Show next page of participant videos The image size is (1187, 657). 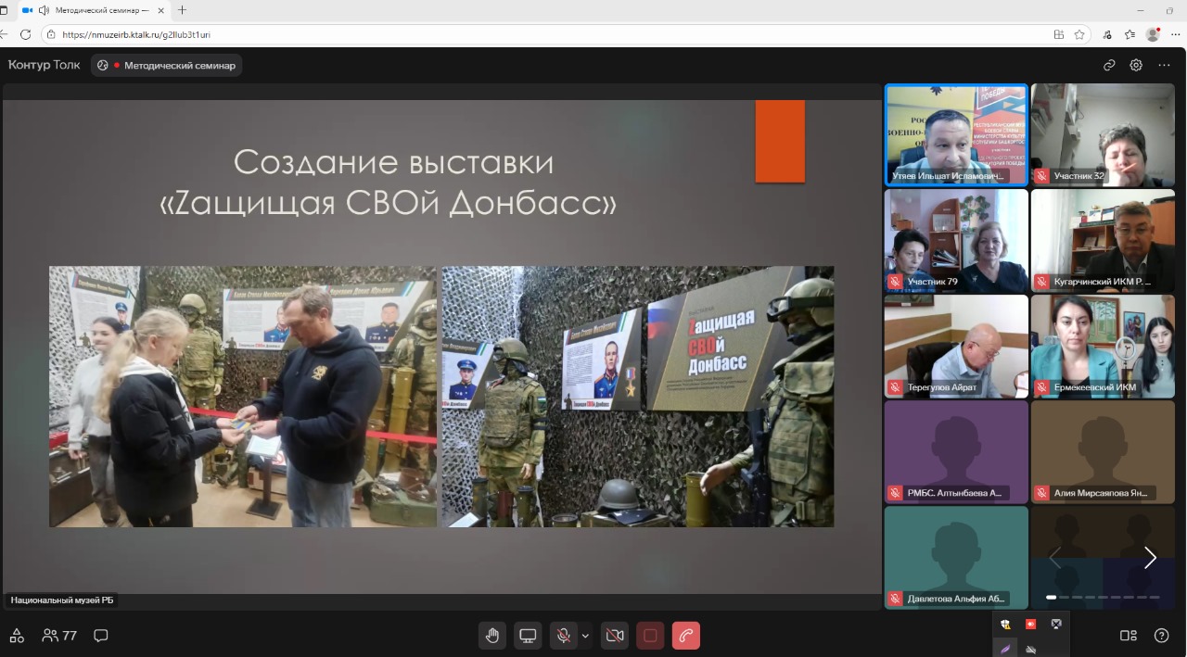pos(1150,557)
